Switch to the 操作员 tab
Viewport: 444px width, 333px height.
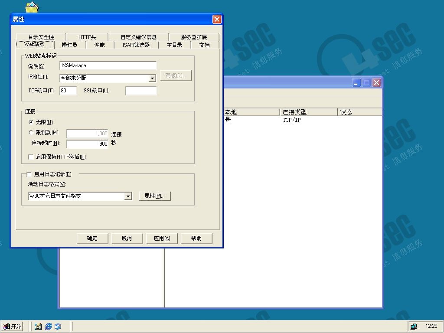coord(69,45)
